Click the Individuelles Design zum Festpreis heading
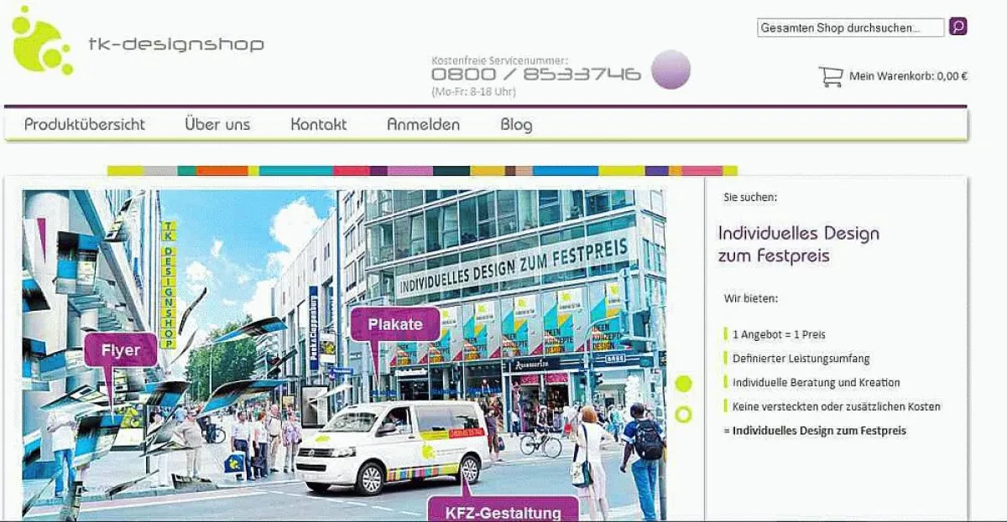Image resolution: width=1007 pixels, height=522 pixels. 797,244
